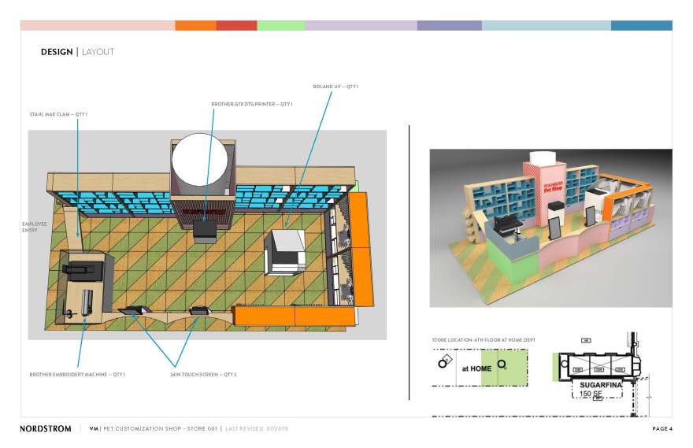Click the black DTG printer in layout
Screen dimensions: 693x448
206,230
